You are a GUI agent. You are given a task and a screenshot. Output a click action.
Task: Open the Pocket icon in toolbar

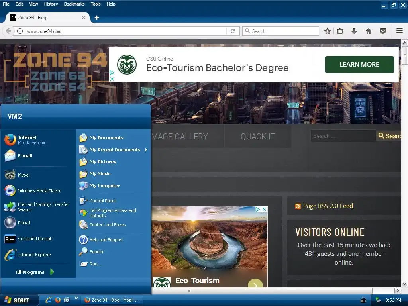[x=383, y=31]
